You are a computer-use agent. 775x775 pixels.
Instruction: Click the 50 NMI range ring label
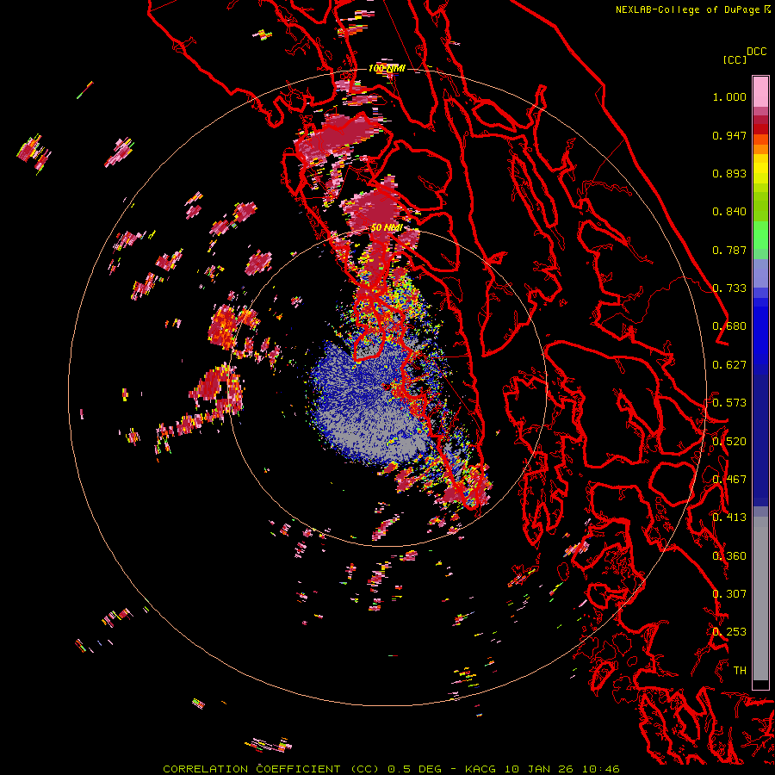point(387,228)
